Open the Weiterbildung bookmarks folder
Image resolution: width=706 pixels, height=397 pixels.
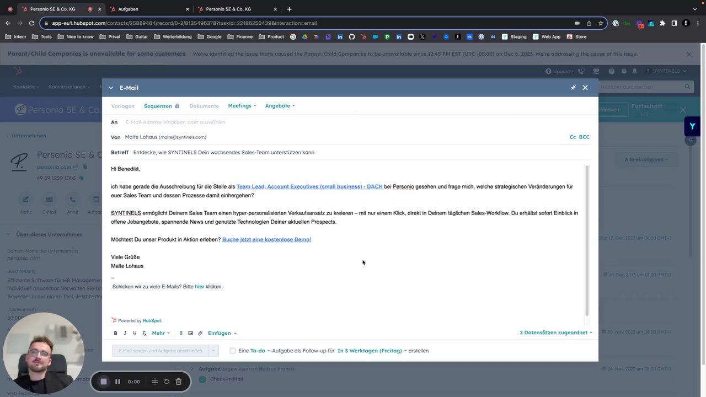coord(173,36)
